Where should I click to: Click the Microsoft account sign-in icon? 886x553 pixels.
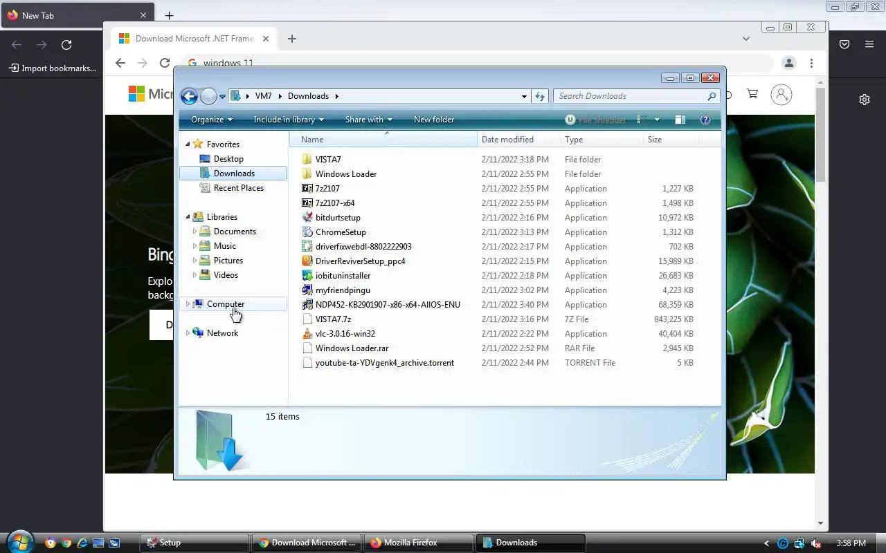(781, 95)
